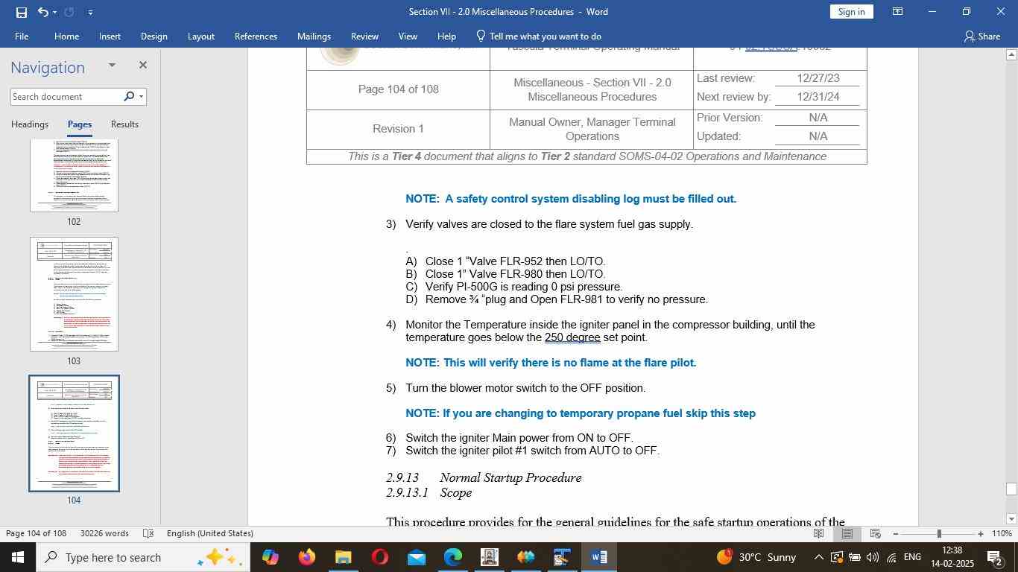1018x572 pixels.
Task: Click the vertical scrollbar thumb
Action: pos(1011,489)
